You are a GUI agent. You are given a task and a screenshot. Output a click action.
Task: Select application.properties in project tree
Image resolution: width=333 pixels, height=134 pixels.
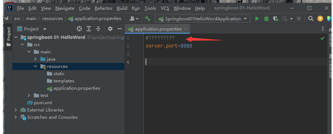coord(74,88)
